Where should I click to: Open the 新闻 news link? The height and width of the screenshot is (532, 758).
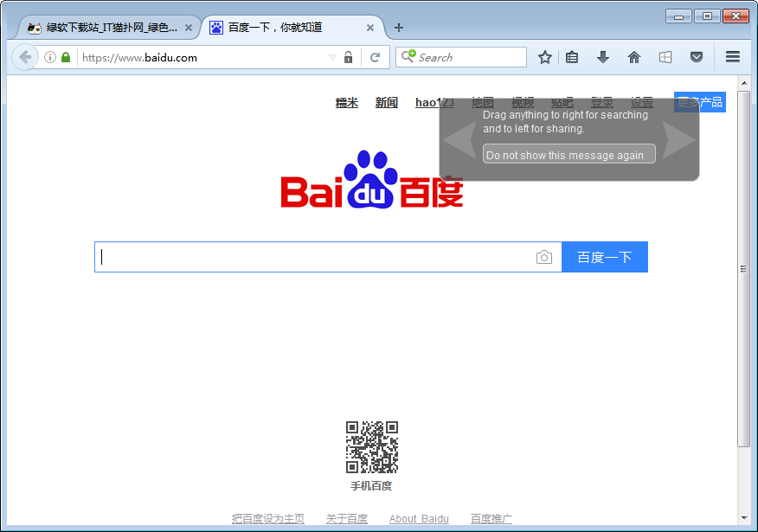tap(386, 102)
